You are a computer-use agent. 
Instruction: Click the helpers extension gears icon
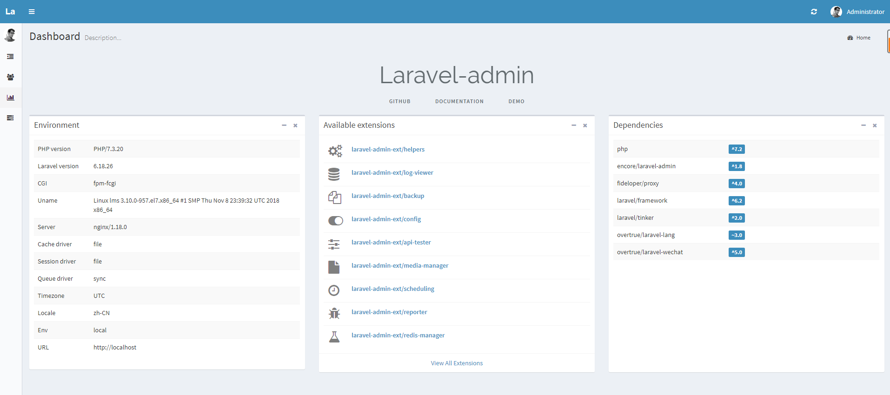(x=335, y=151)
